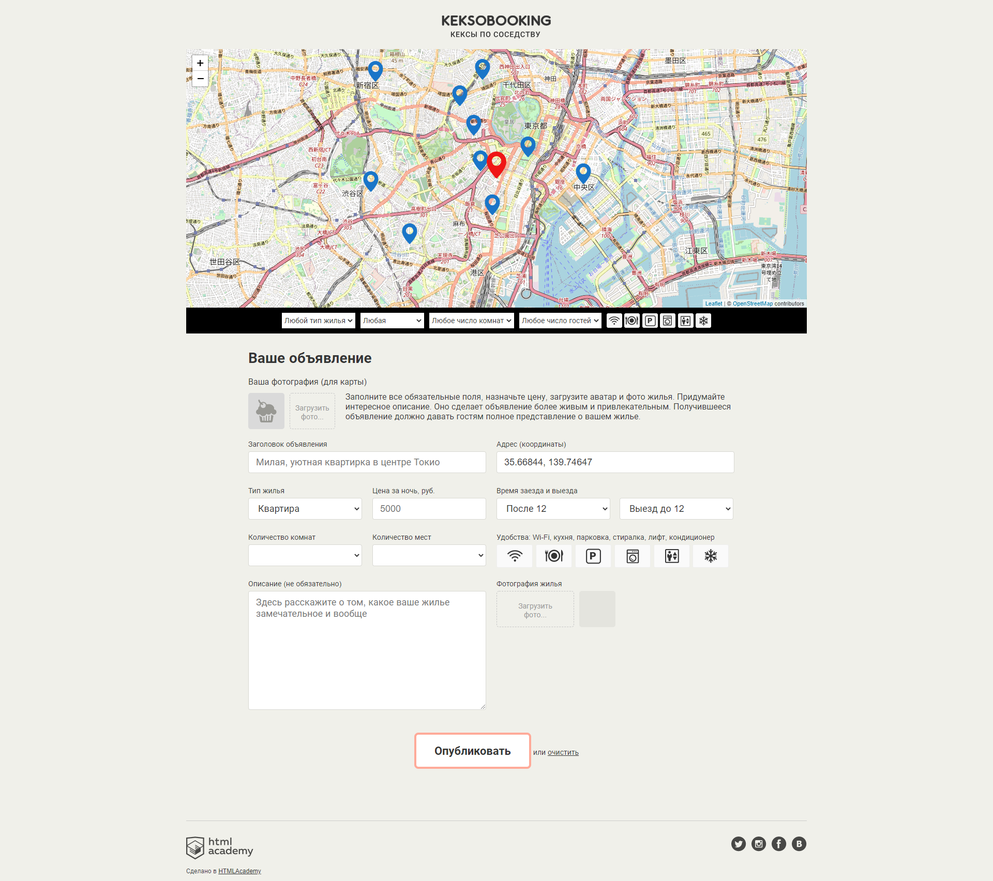The width and height of the screenshot is (993, 881).
Task: Open the 'Любой тип жилья' filter dropdown
Action: (319, 321)
